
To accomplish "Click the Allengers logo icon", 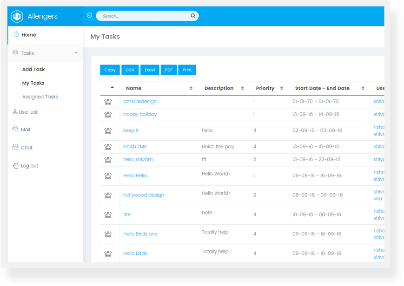I will click(x=17, y=16).
